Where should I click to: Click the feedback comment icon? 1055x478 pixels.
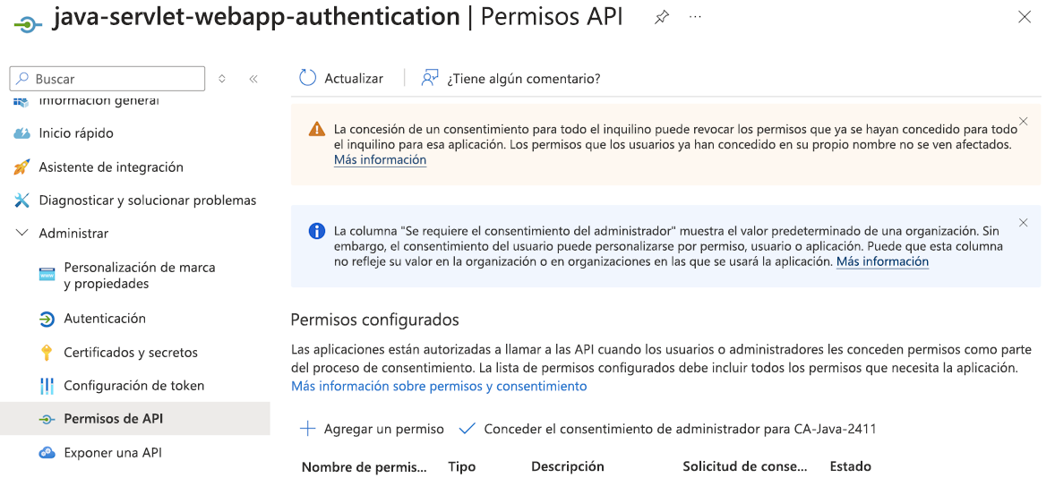(x=430, y=78)
